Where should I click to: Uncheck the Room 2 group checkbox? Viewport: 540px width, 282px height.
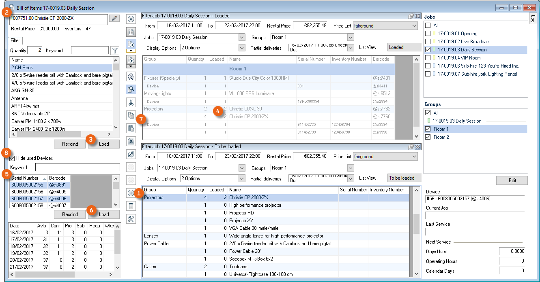tap(428, 137)
